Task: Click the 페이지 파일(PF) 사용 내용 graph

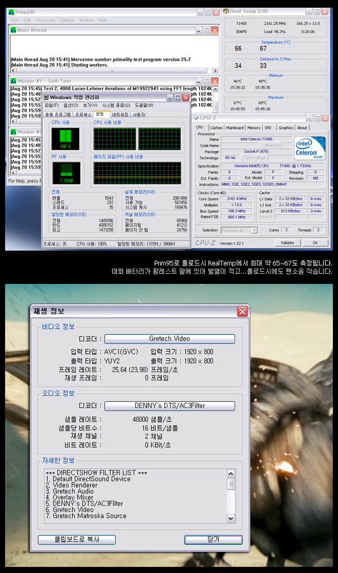Action: pyautogui.click(x=137, y=173)
